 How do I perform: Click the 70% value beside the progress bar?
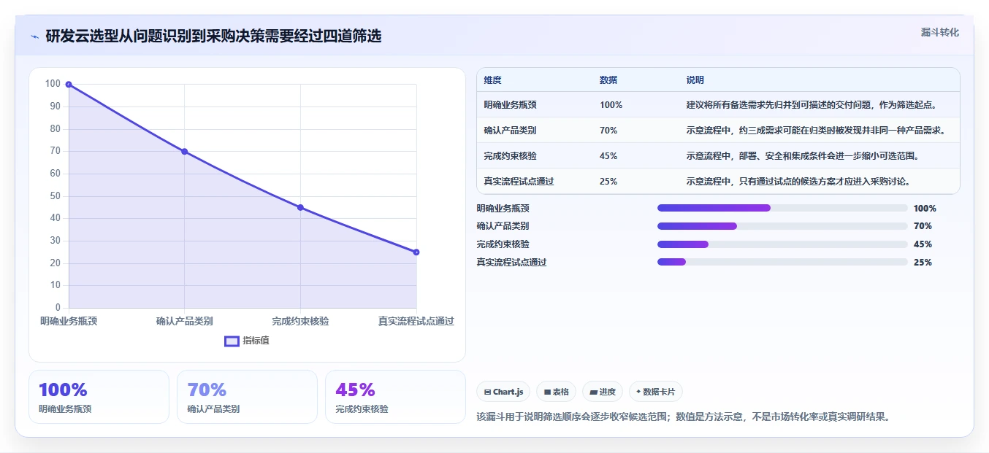923,226
